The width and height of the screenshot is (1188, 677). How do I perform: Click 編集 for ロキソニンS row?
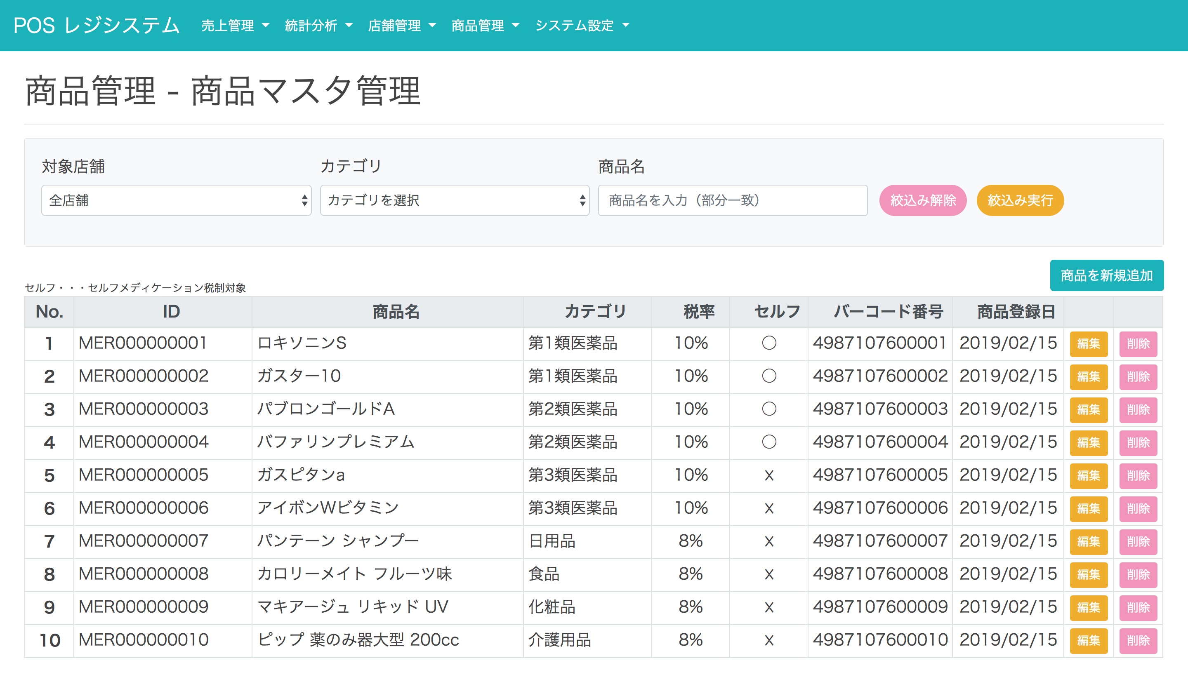pyautogui.click(x=1089, y=343)
